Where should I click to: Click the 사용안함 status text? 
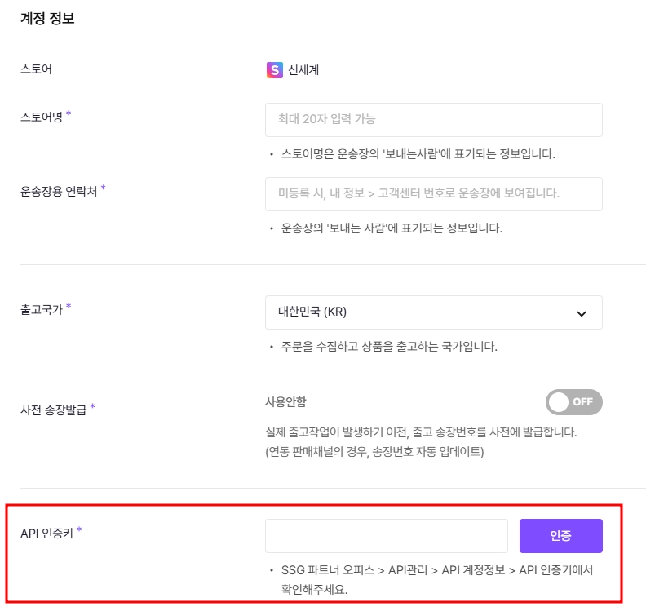pyautogui.click(x=286, y=401)
